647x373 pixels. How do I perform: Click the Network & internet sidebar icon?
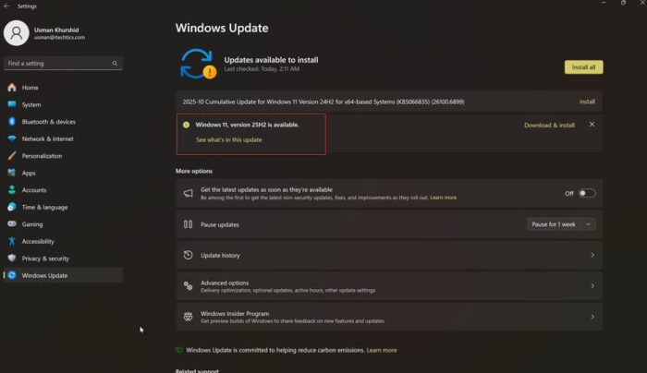(x=12, y=138)
